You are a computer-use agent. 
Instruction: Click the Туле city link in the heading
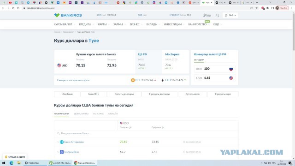click(x=94, y=41)
